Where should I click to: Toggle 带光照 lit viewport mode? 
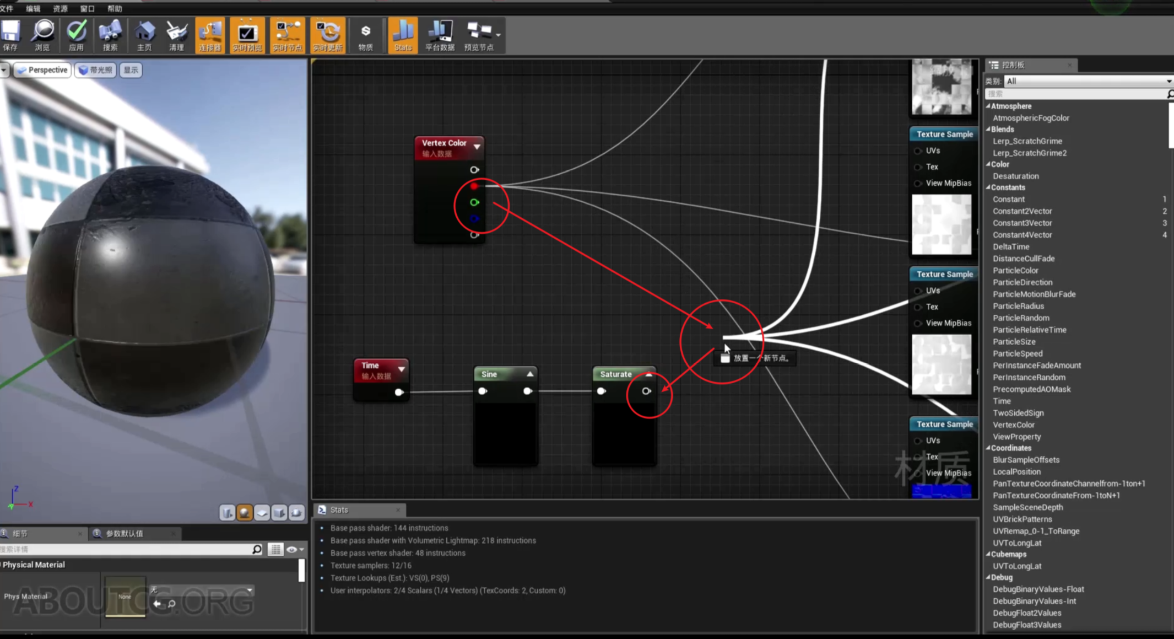click(95, 69)
